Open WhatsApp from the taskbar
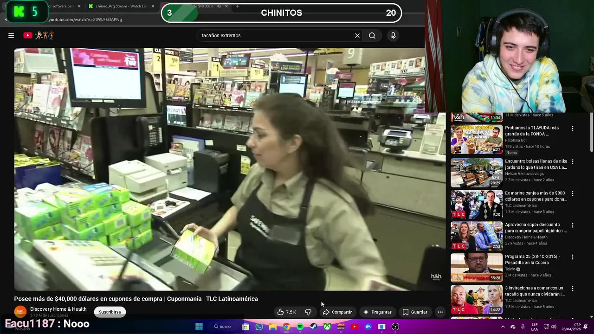 pos(259,327)
